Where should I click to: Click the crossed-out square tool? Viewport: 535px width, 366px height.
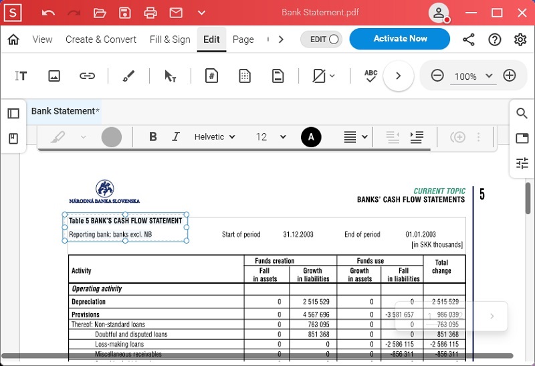[319, 76]
